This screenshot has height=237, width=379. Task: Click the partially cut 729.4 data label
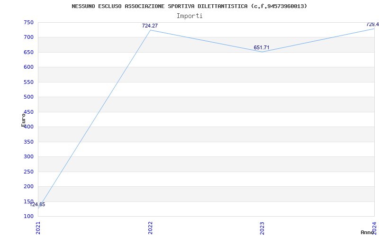pos(372,25)
